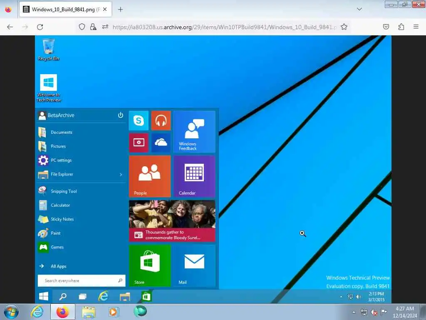
Task: Click the Windows Feedback tile
Action: pyautogui.click(x=195, y=132)
